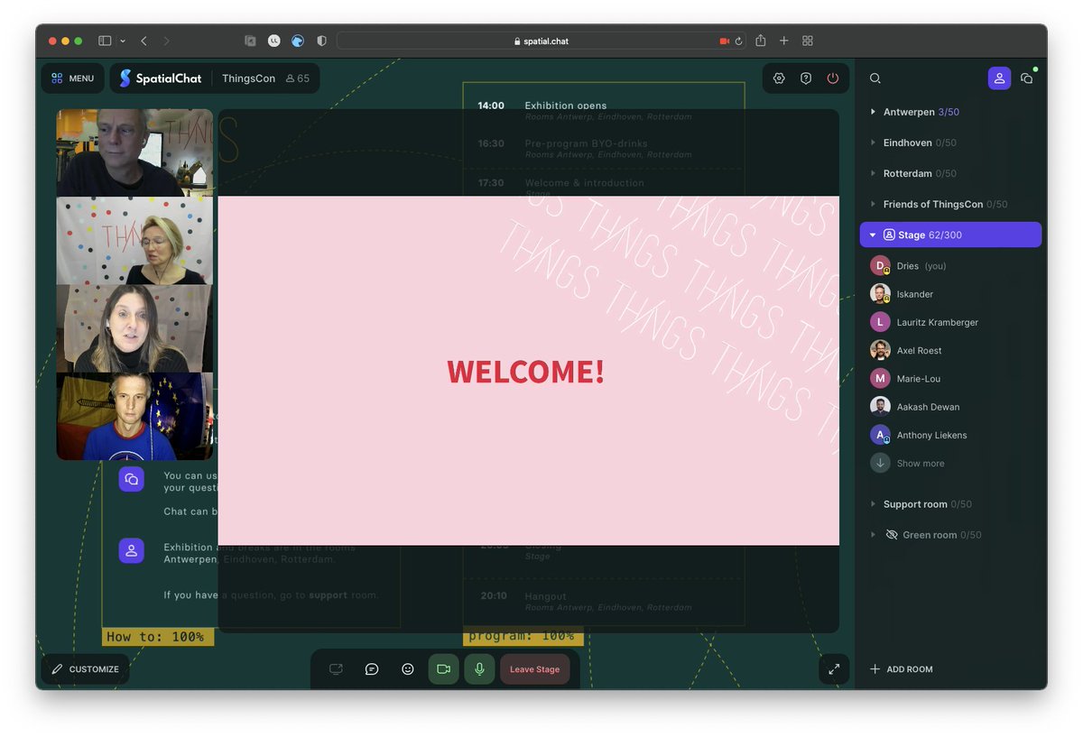The width and height of the screenshot is (1083, 737).
Task: Open the search icon in room sidebar
Action: pyautogui.click(x=875, y=78)
